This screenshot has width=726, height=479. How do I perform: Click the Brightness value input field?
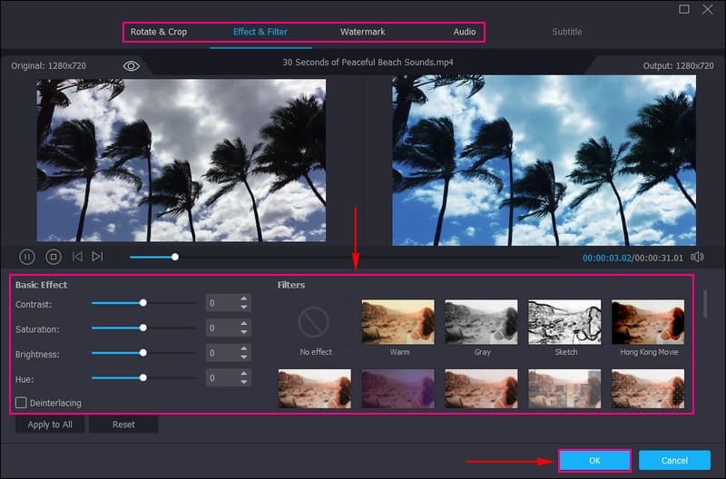[221, 353]
